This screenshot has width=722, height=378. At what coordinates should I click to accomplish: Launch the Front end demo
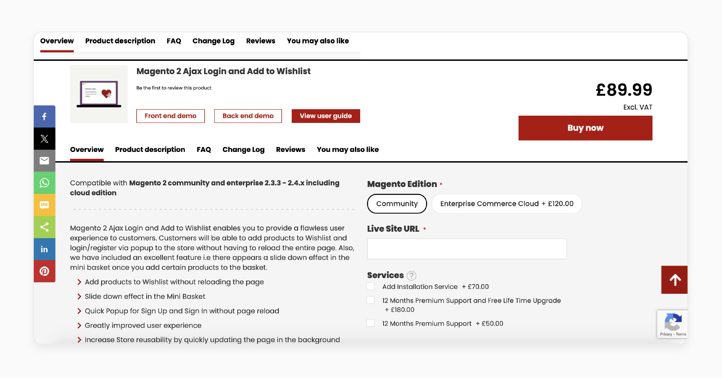point(170,116)
